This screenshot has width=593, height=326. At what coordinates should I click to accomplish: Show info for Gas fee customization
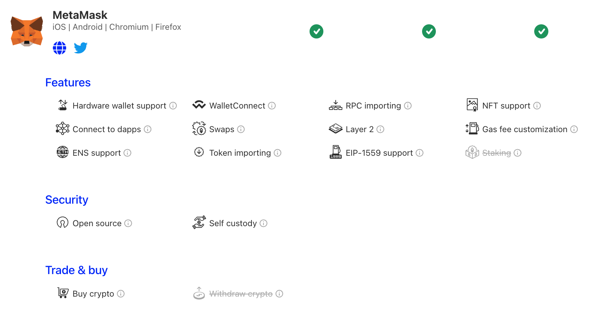(x=574, y=129)
